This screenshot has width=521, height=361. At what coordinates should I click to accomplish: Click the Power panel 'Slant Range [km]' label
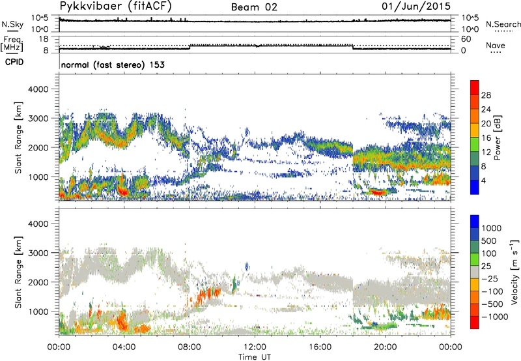tap(18, 137)
